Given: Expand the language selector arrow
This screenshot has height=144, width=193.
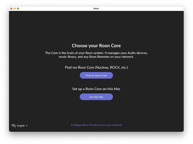Looking at the screenshot, I should 27,126.
